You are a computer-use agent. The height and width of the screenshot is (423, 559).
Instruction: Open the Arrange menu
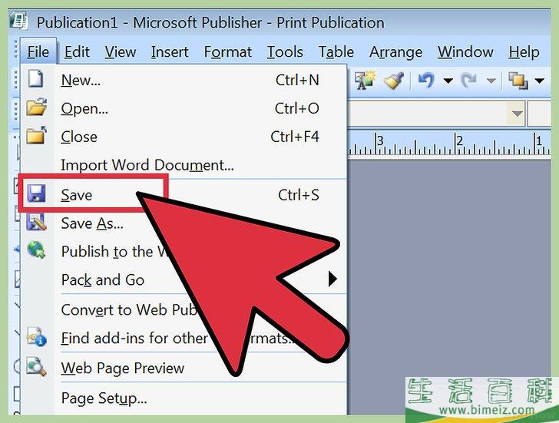(395, 52)
